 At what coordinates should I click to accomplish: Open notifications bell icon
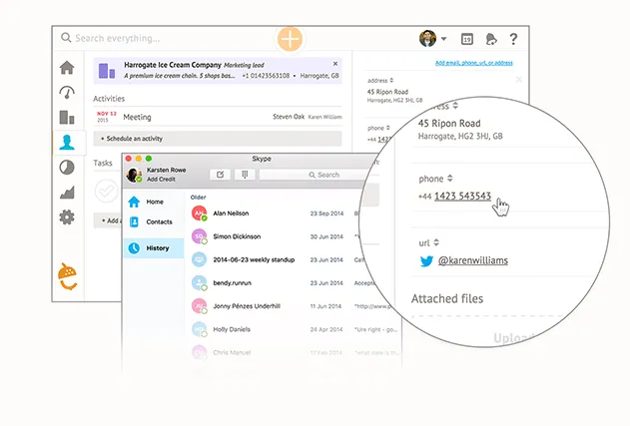[x=491, y=39]
